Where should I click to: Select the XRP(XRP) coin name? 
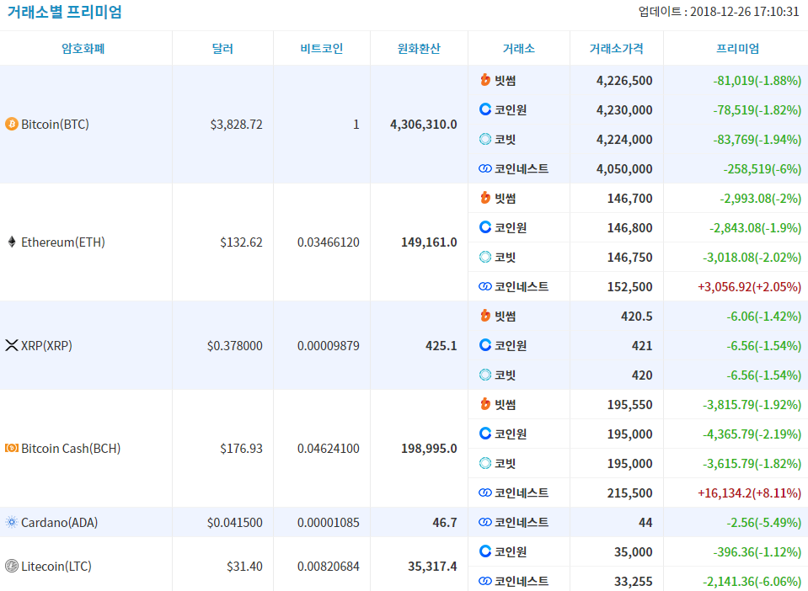click(46, 345)
